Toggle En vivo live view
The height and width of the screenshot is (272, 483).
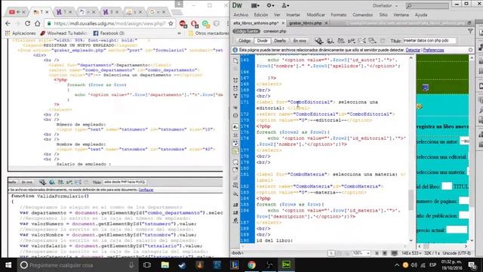[x=300, y=41]
